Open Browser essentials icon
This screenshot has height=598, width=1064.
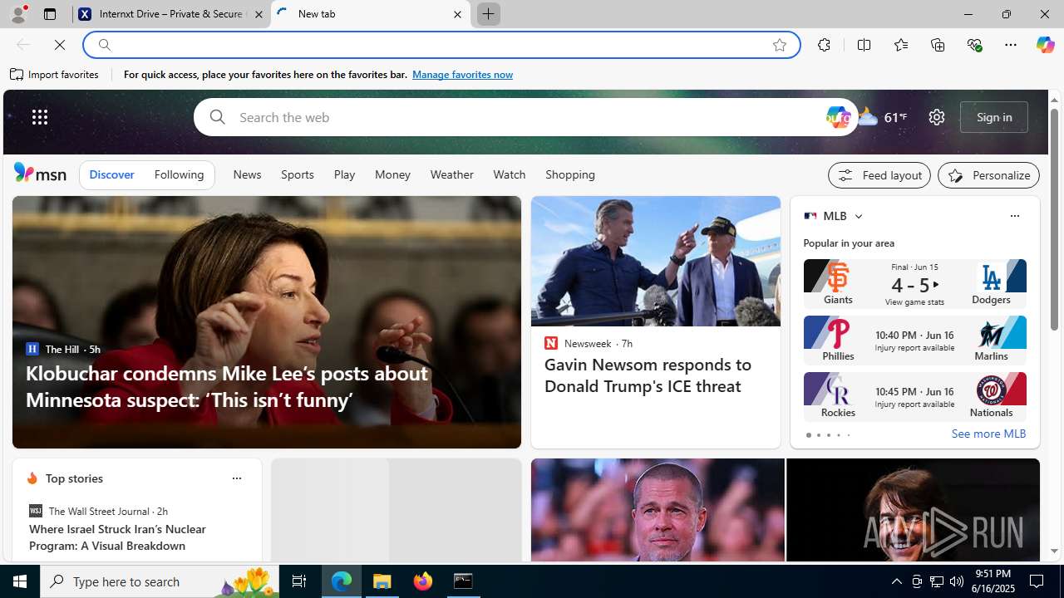[974, 45]
